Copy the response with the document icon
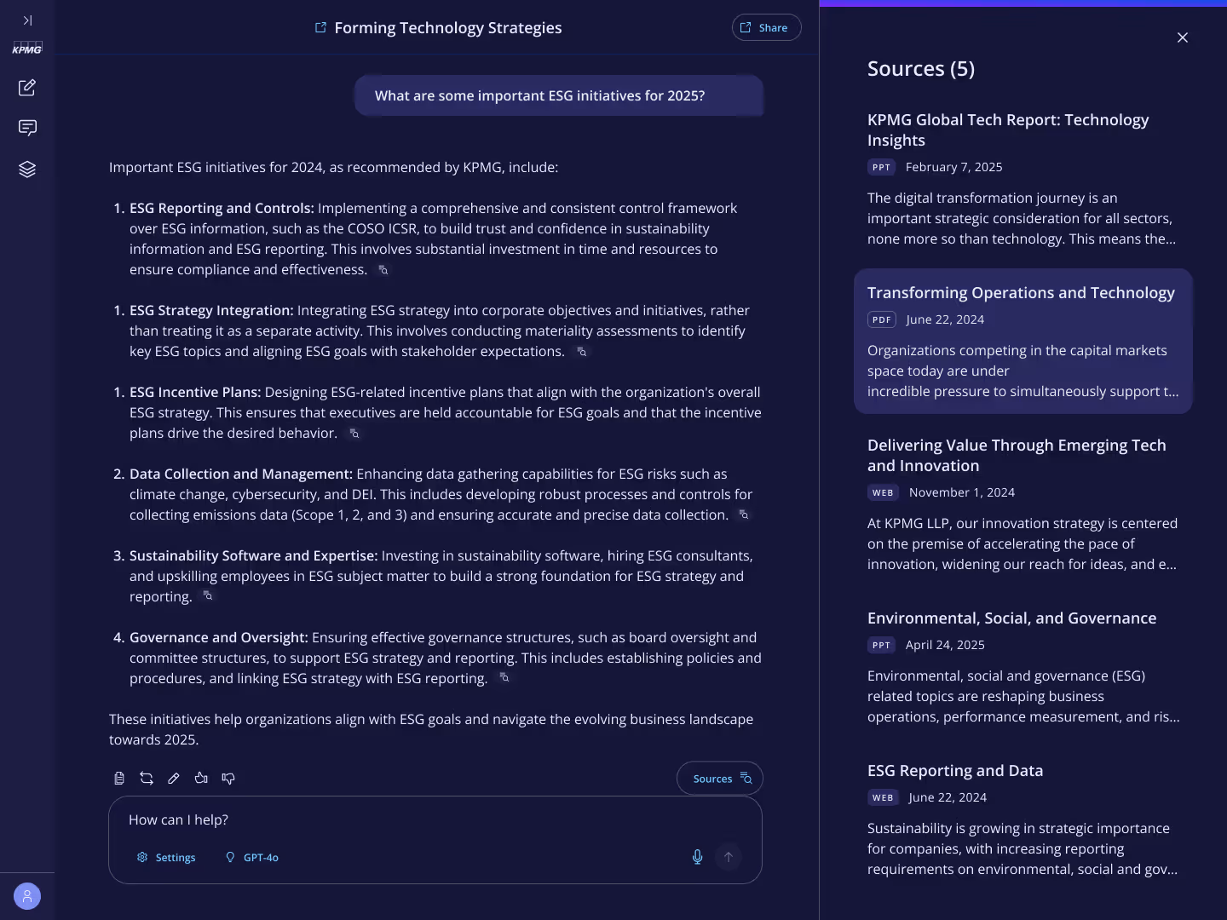Screen dimensions: 1227x920 pos(119,778)
